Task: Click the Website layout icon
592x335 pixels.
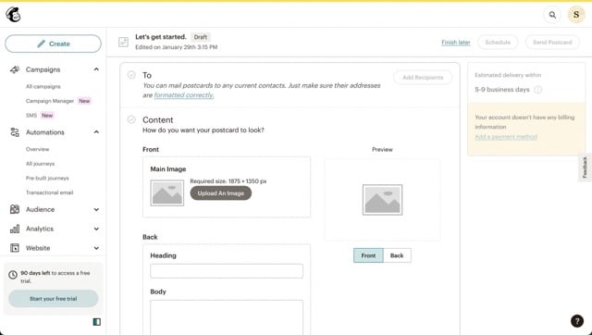Action: (x=15, y=248)
